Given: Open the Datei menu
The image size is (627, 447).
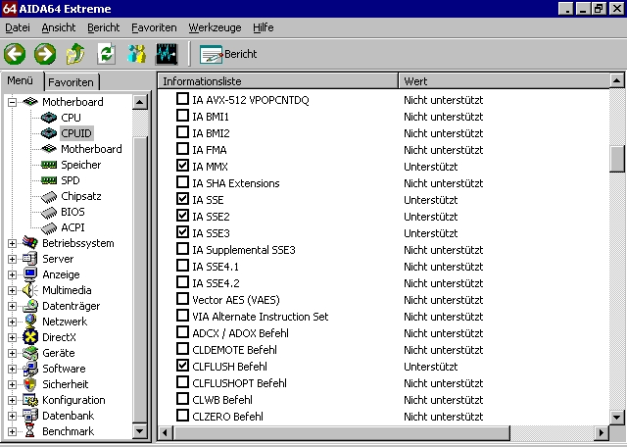Looking at the screenshot, I should (x=18, y=27).
